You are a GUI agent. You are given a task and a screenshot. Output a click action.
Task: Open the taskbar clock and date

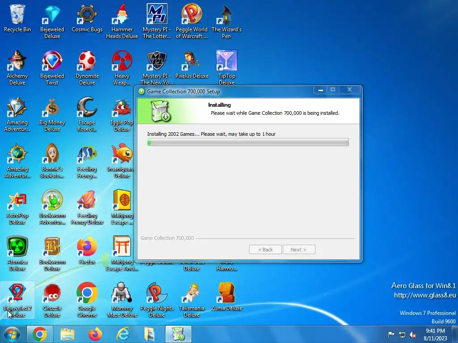[435, 335]
